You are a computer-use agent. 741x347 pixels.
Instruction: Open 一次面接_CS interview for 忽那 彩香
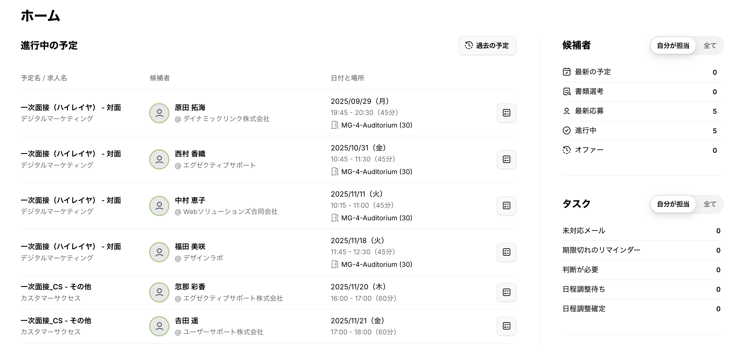click(x=56, y=287)
